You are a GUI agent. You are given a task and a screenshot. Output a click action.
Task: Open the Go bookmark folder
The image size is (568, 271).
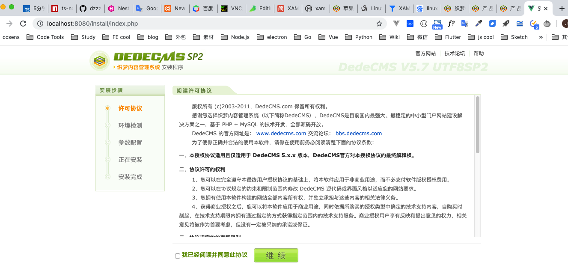click(303, 37)
